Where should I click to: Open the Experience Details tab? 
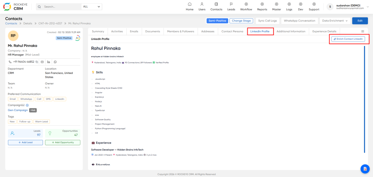324,31
